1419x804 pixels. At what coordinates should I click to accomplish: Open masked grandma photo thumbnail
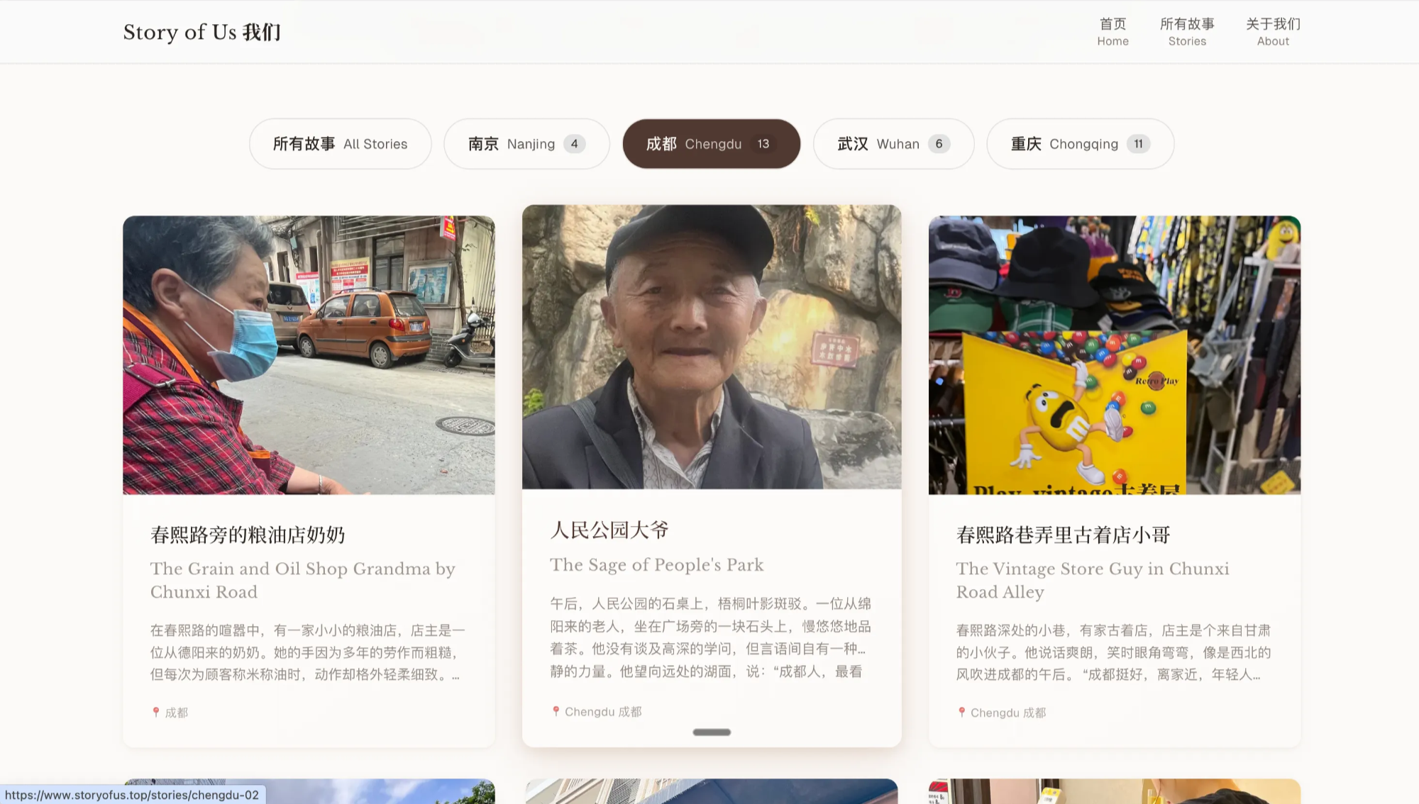(309, 355)
